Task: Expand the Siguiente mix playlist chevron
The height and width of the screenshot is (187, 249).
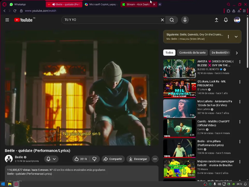Action: (x=236, y=37)
